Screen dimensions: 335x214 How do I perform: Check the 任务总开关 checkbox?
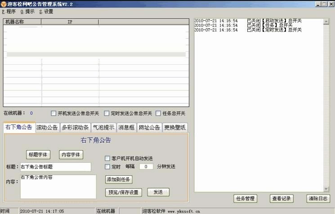[x=158, y=113]
